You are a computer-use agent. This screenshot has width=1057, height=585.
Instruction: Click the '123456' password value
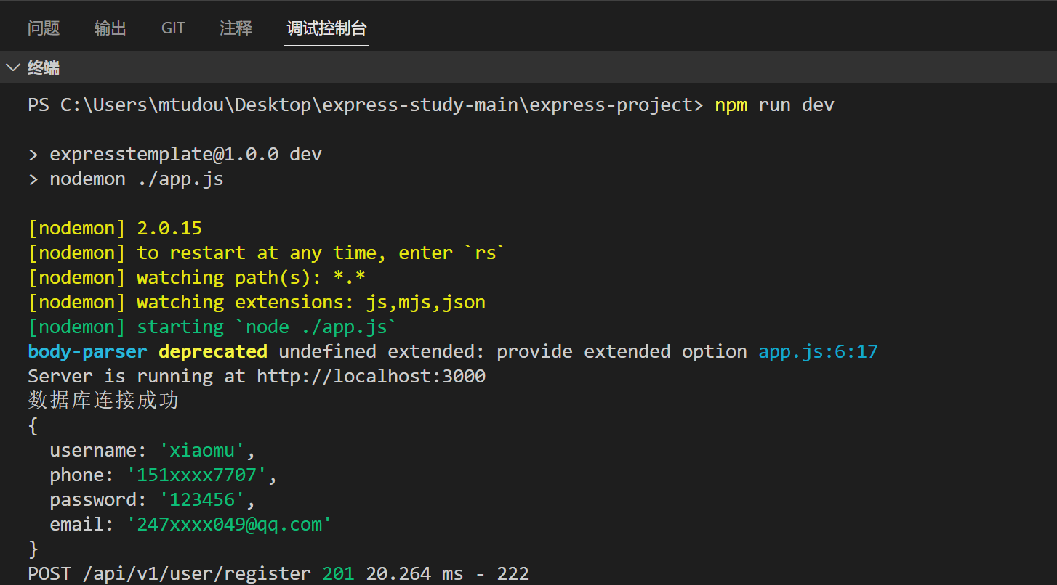[x=202, y=500]
